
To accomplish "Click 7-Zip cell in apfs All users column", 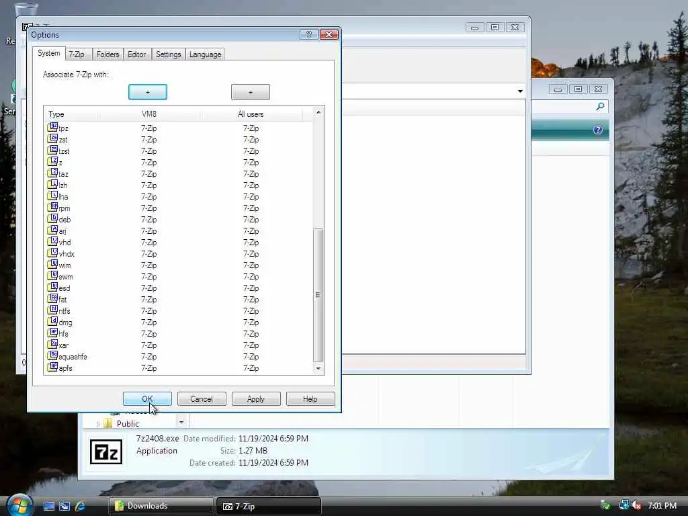I will (251, 368).
